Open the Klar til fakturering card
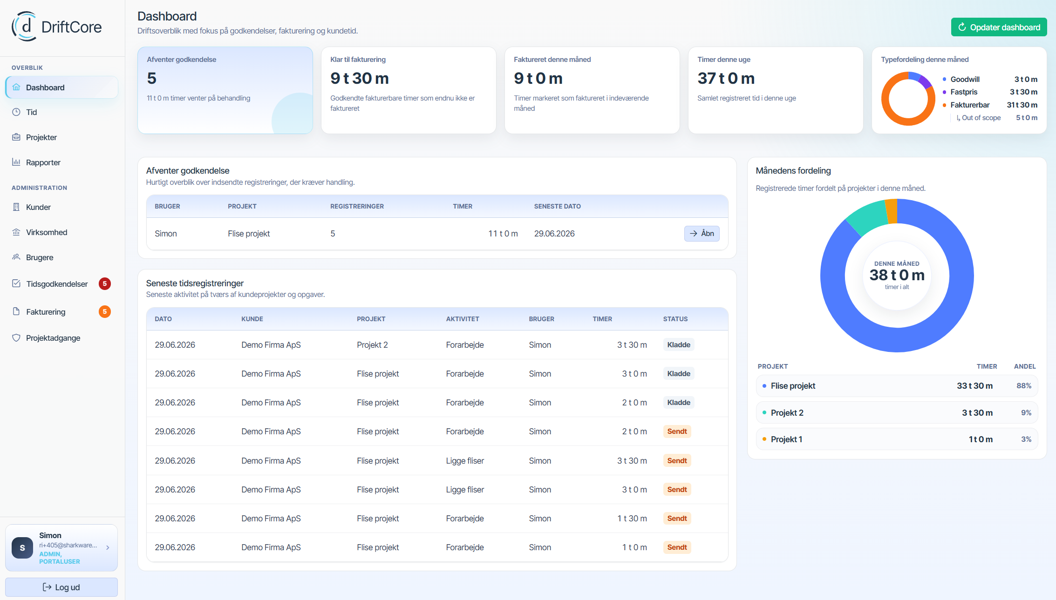Screen dimensions: 1056x600 (x=409, y=90)
